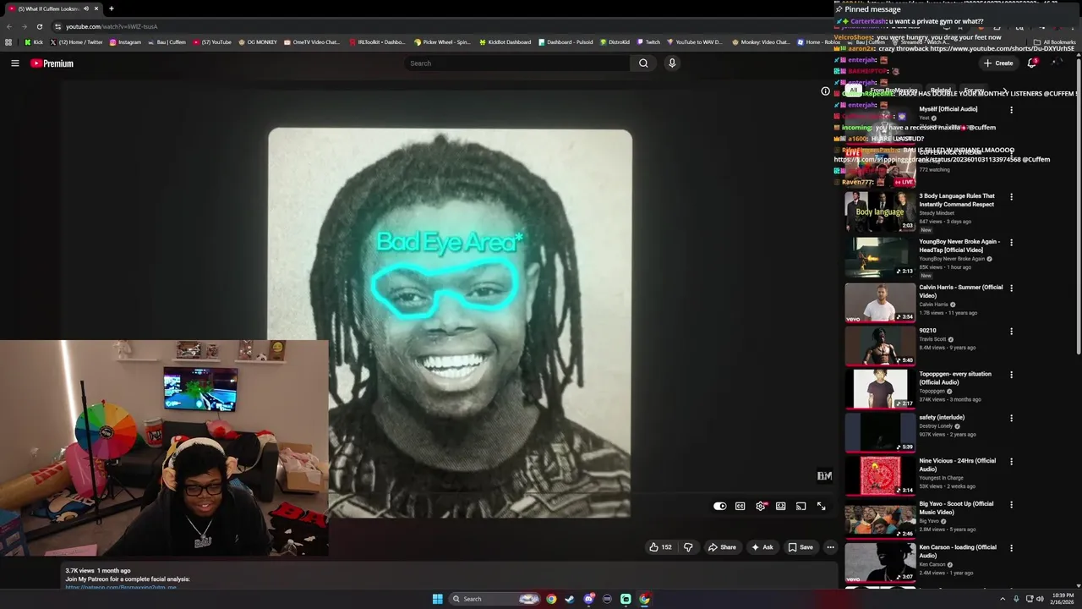Open menu for YoungBoy Never Broke Again video
Screen dimensions: 1082x609
(x=1011, y=243)
